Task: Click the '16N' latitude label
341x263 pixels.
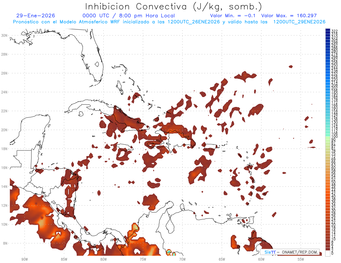Action: pos(4,168)
